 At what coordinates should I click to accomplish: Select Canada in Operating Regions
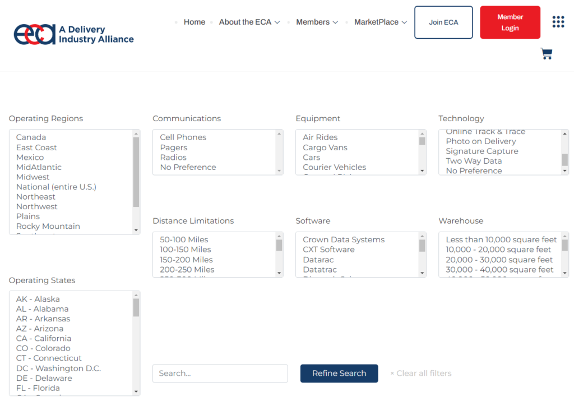pos(31,137)
